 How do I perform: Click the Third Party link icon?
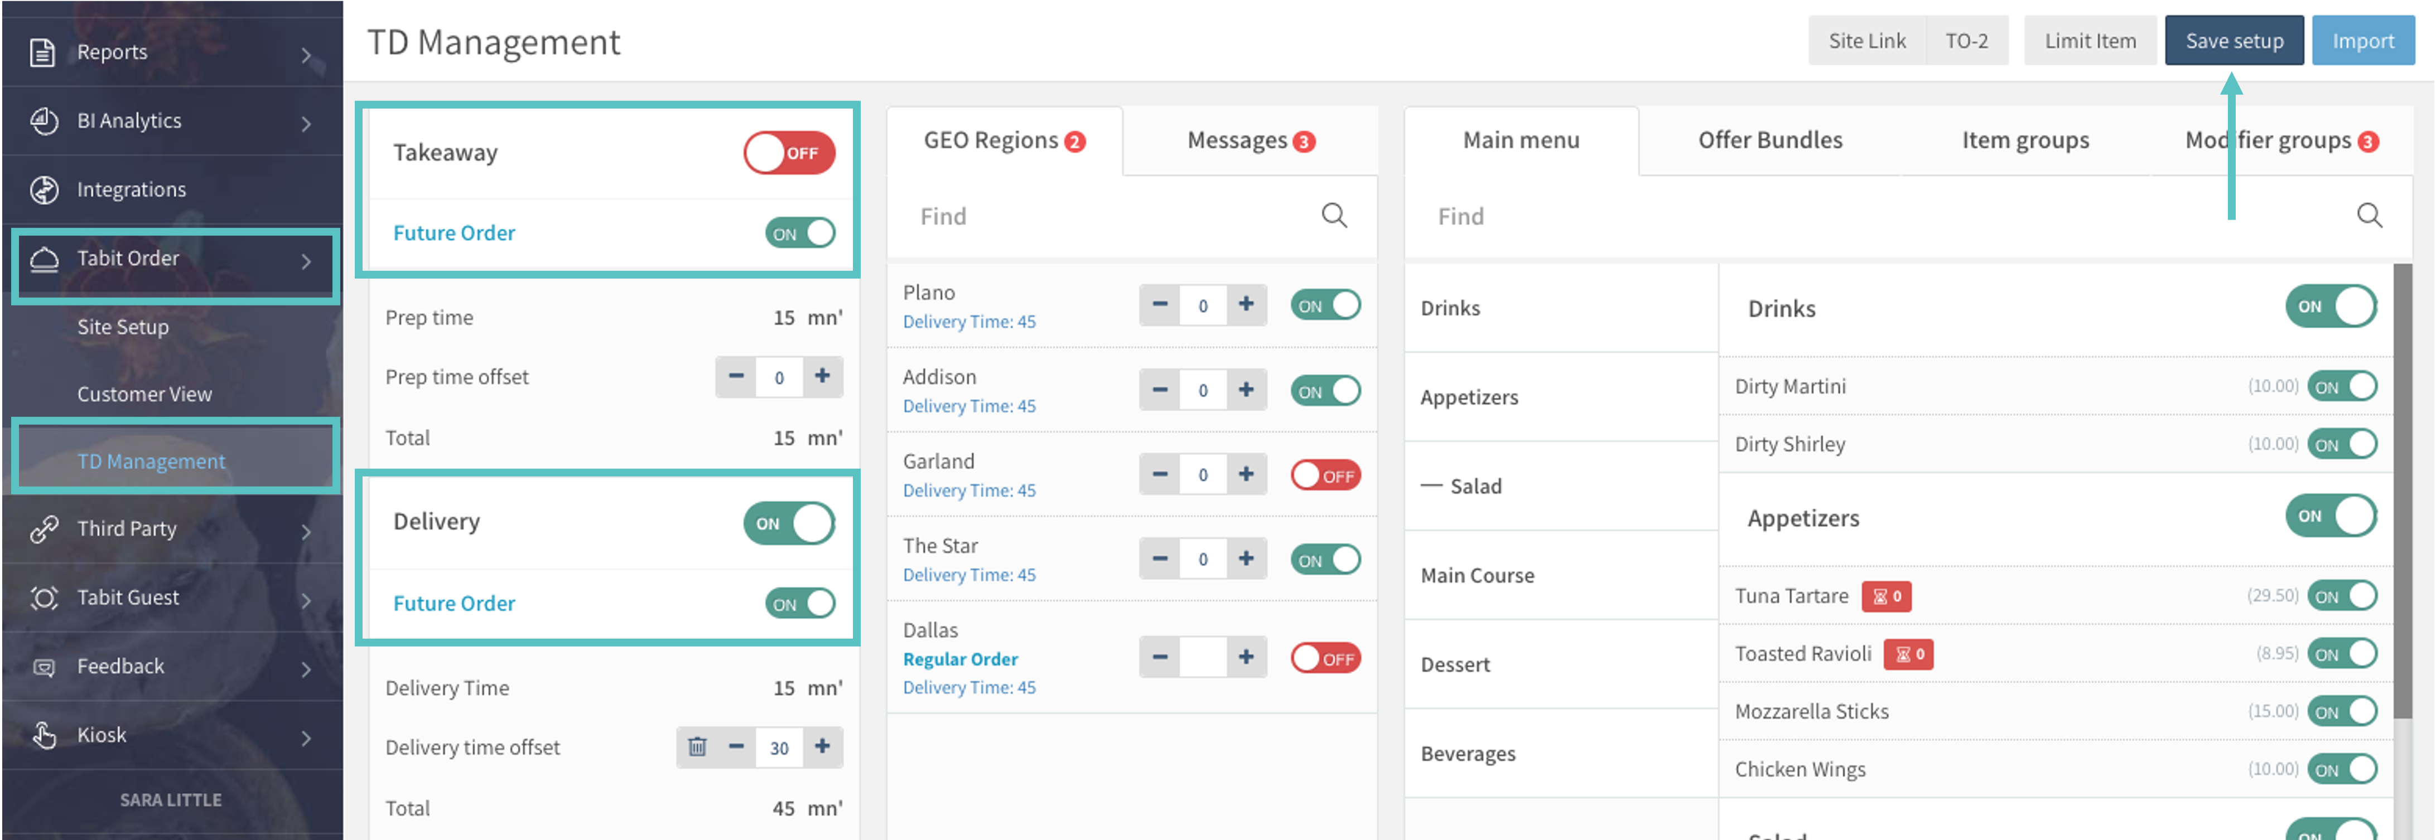tap(44, 529)
